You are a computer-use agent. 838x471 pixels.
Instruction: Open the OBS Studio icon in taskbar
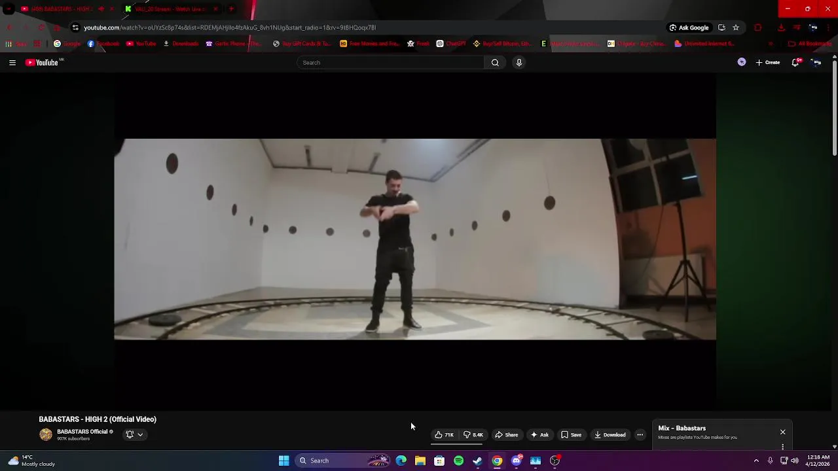pyautogui.click(x=555, y=461)
